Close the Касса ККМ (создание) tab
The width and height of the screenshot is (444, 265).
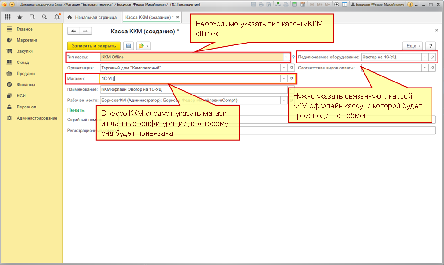[x=177, y=17]
